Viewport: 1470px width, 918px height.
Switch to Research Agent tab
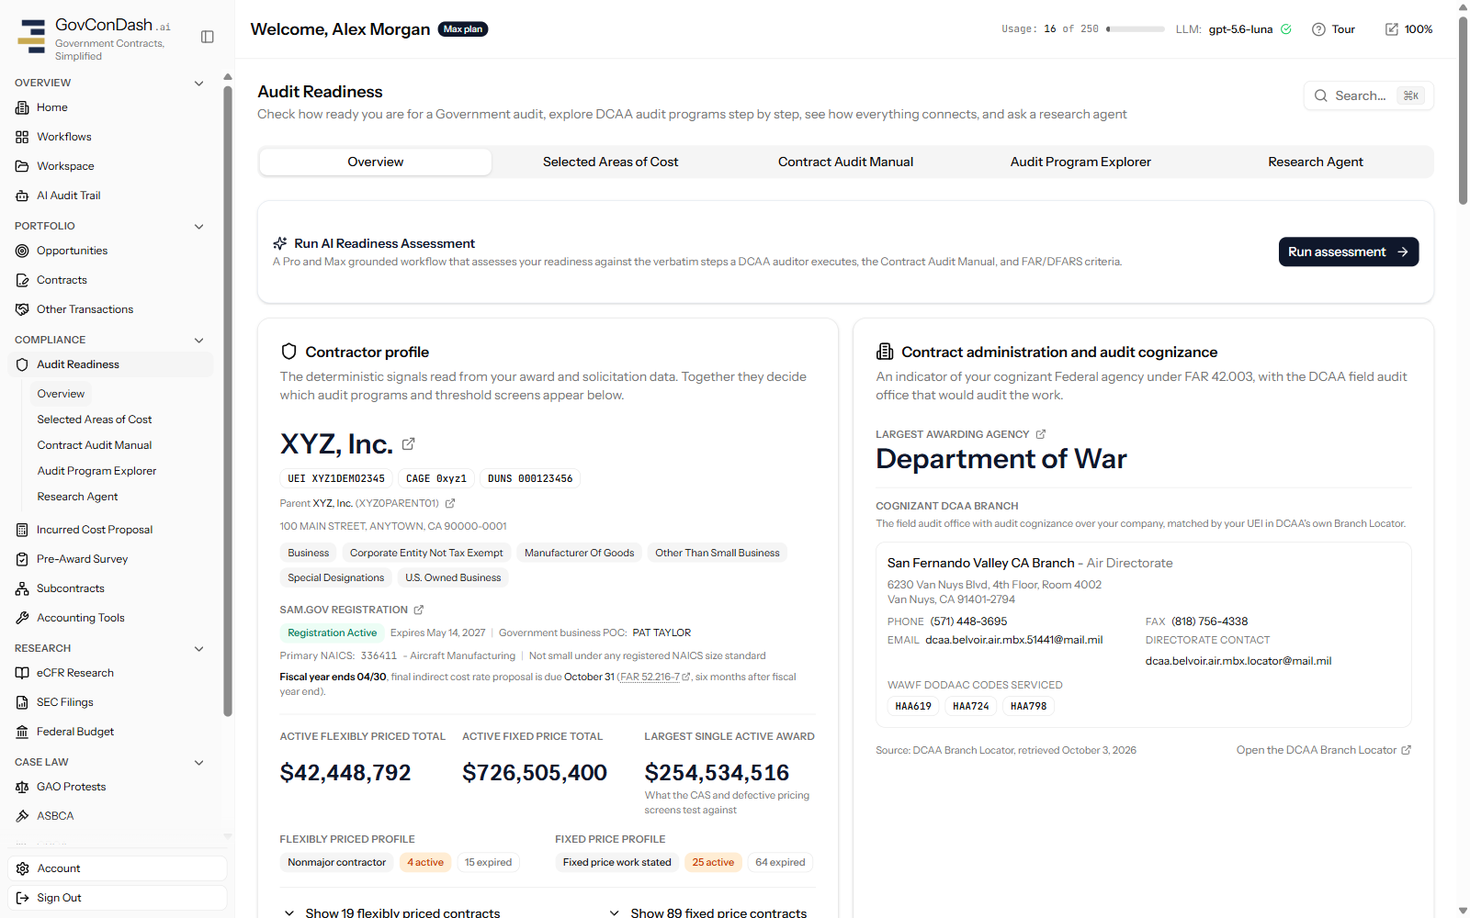[1316, 162]
